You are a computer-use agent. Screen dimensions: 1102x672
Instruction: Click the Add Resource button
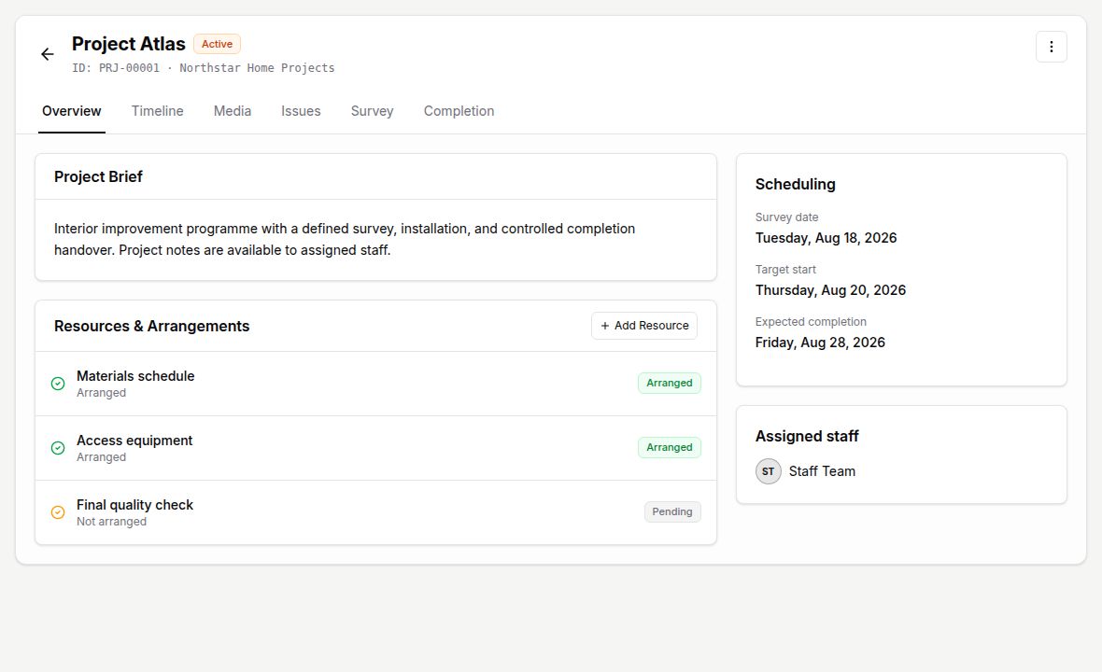644,326
